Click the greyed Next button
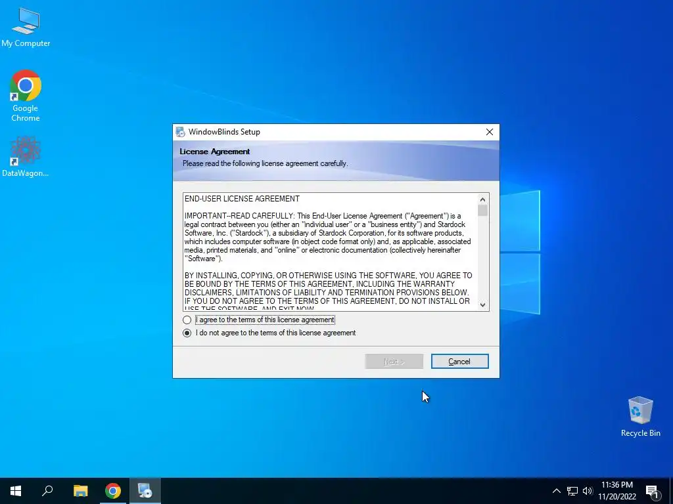 [x=394, y=362]
